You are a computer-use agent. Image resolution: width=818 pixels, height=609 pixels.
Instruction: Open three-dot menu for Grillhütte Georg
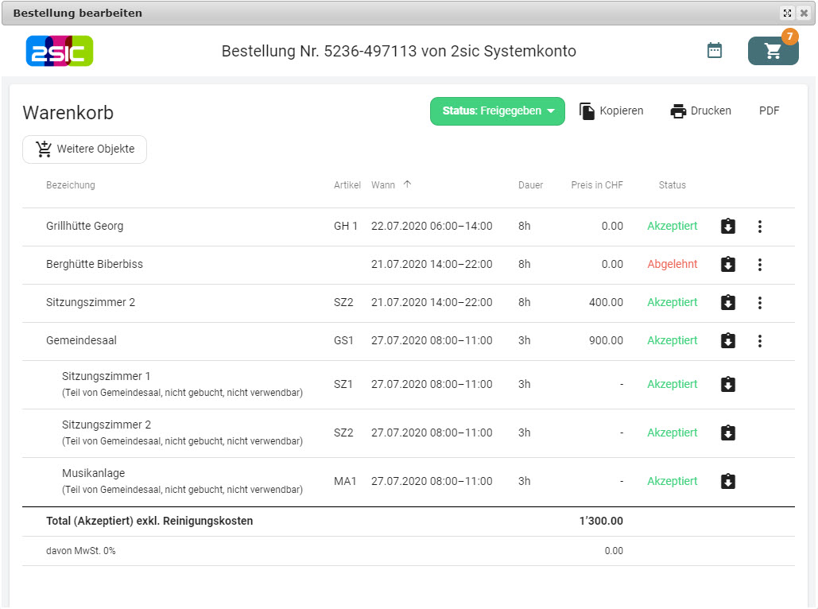pos(760,227)
